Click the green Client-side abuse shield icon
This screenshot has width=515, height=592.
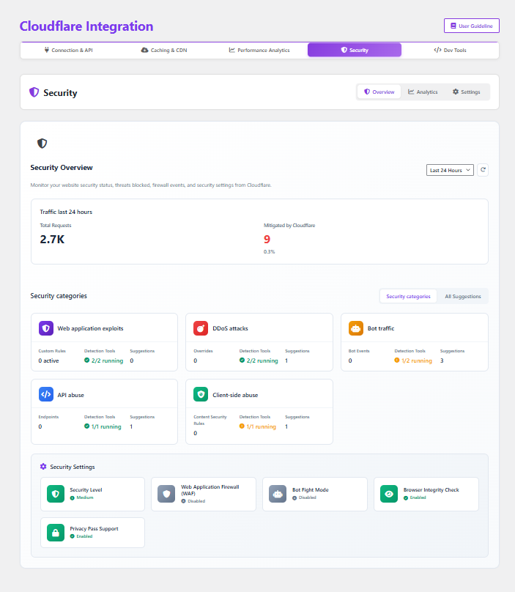201,394
